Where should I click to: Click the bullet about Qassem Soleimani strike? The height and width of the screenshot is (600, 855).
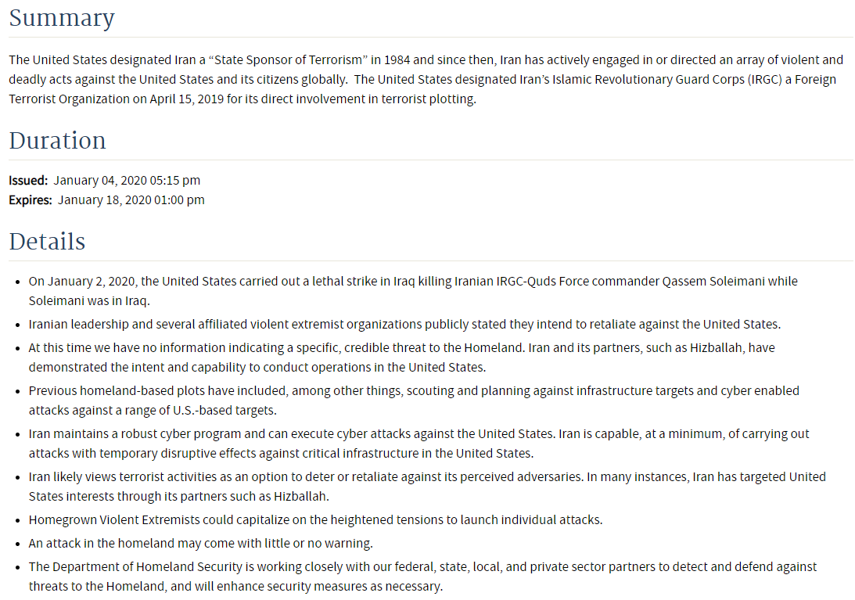tap(413, 291)
